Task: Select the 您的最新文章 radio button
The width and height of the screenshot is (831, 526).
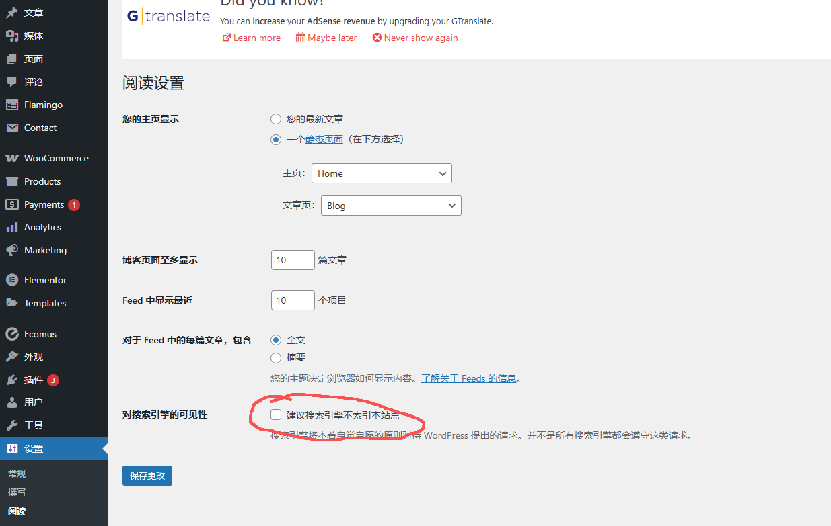Action: 276,118
